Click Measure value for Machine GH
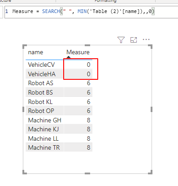 point(89,120)
